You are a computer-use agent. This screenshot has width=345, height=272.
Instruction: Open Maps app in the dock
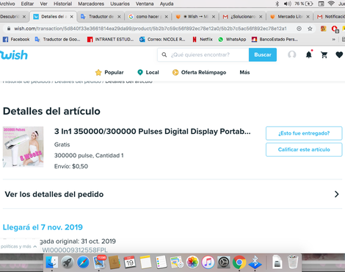click(177, 262)
